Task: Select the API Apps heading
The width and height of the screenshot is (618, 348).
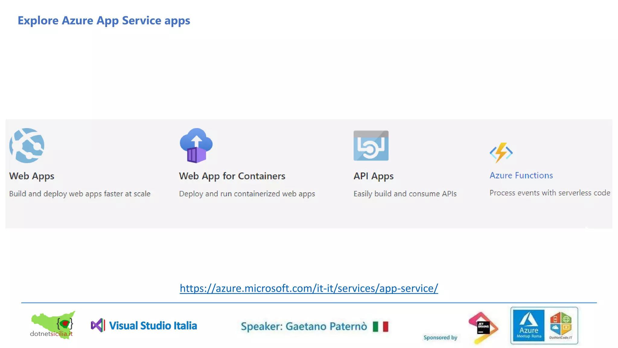Action: coord(374,176)
